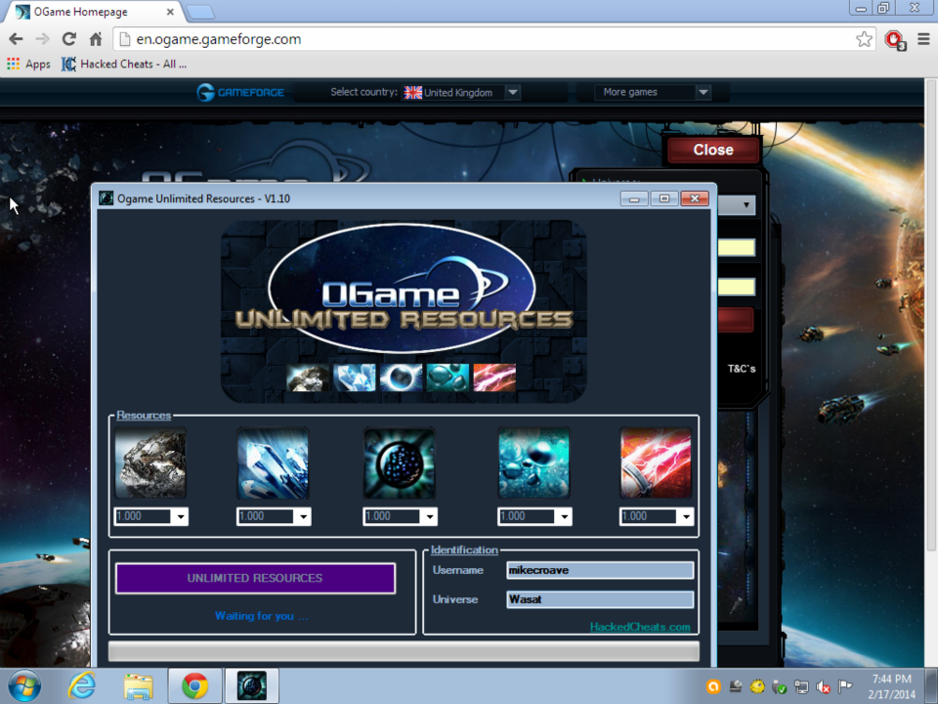The image size is (938, 704).
Task: Open the crystal amount dropdown
Action: click(x=303, y=516)
